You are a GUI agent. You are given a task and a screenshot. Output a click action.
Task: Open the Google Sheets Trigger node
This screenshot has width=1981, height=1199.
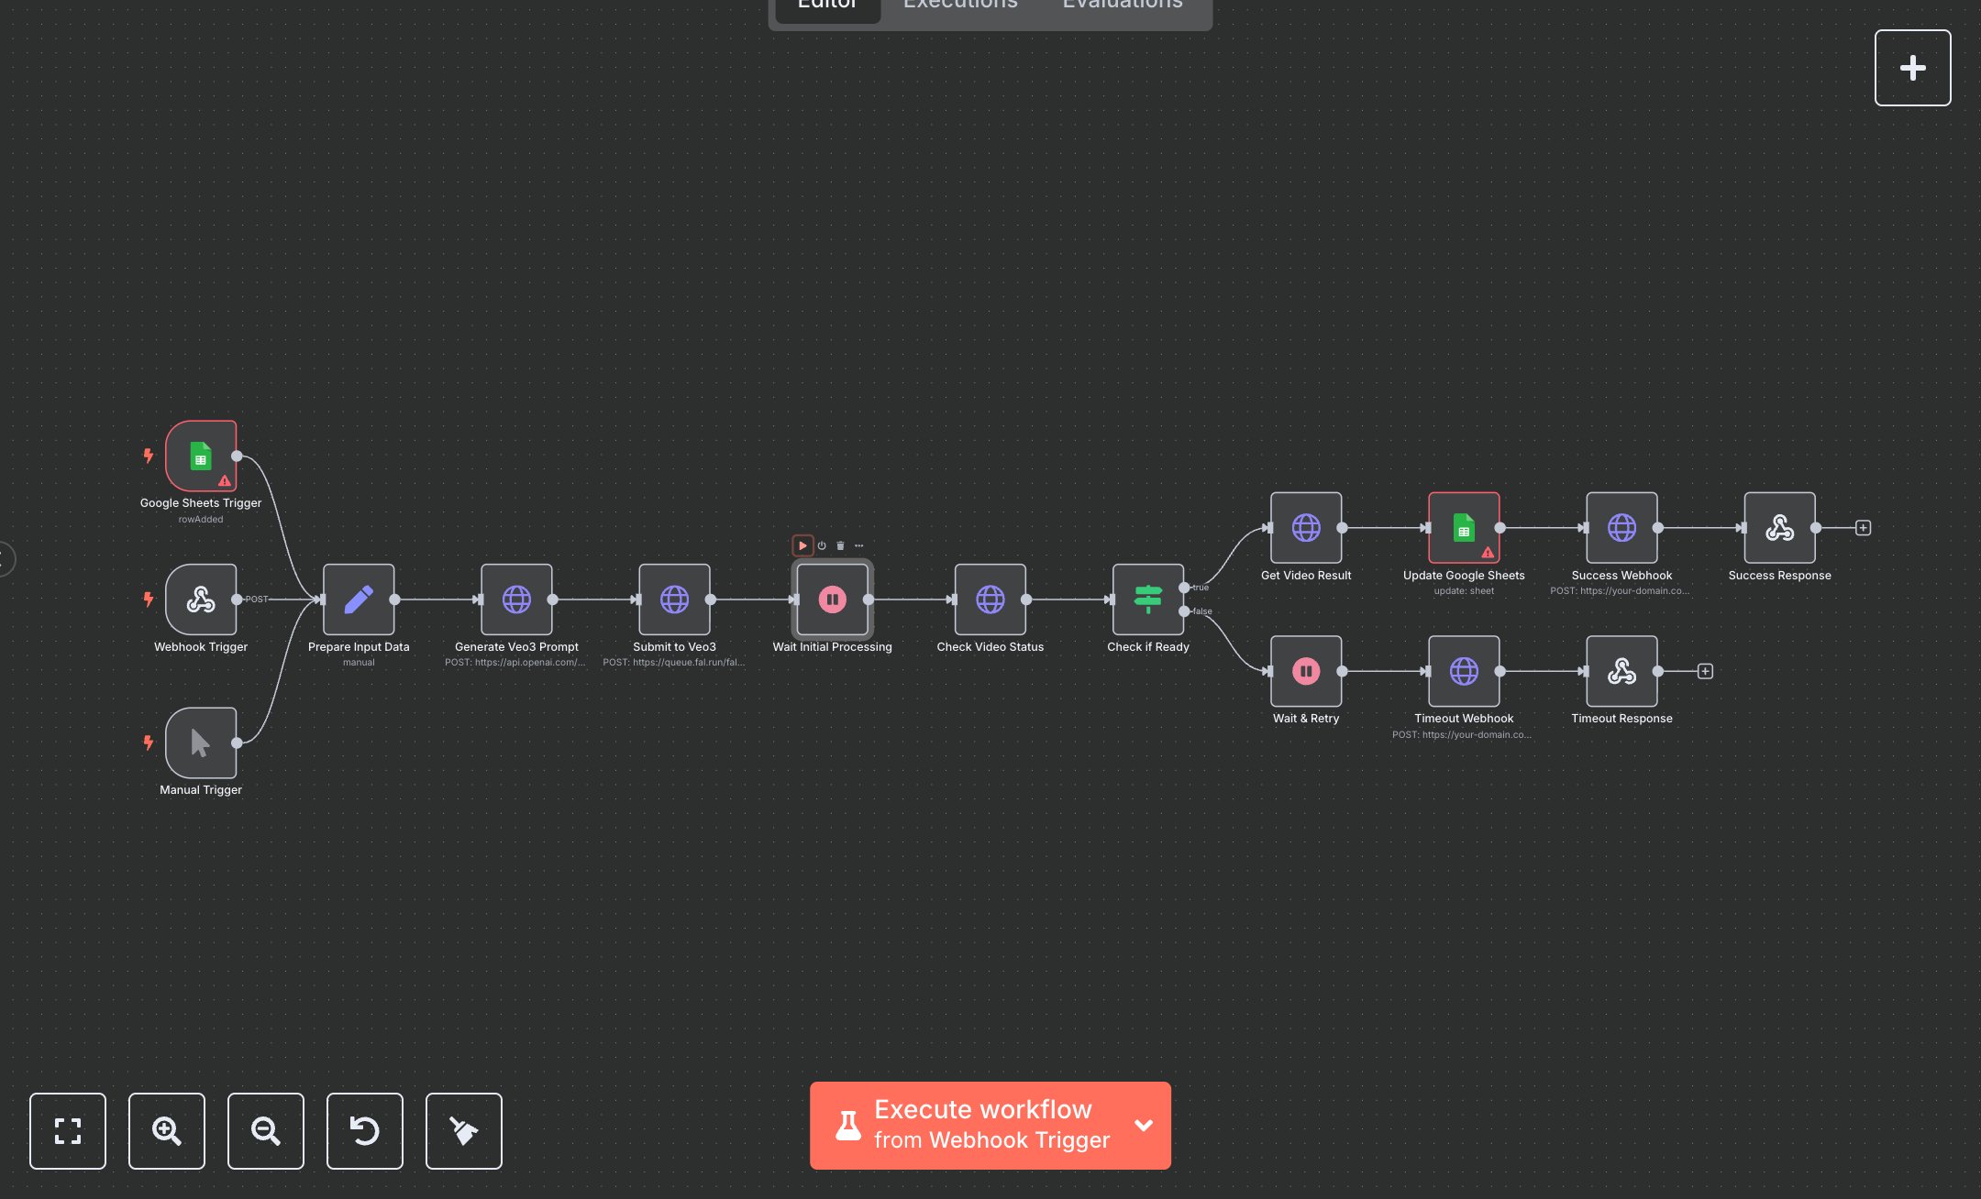point(200,456)
